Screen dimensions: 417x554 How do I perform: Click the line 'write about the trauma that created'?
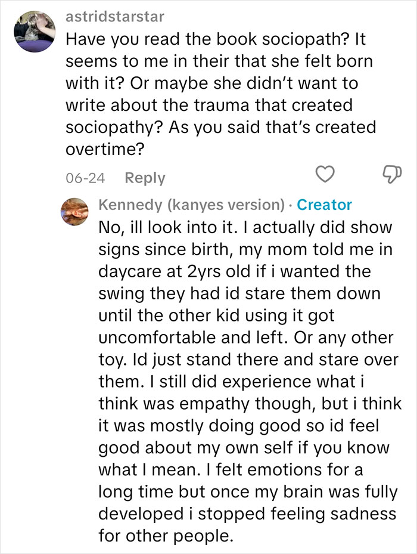pos(209,106)
